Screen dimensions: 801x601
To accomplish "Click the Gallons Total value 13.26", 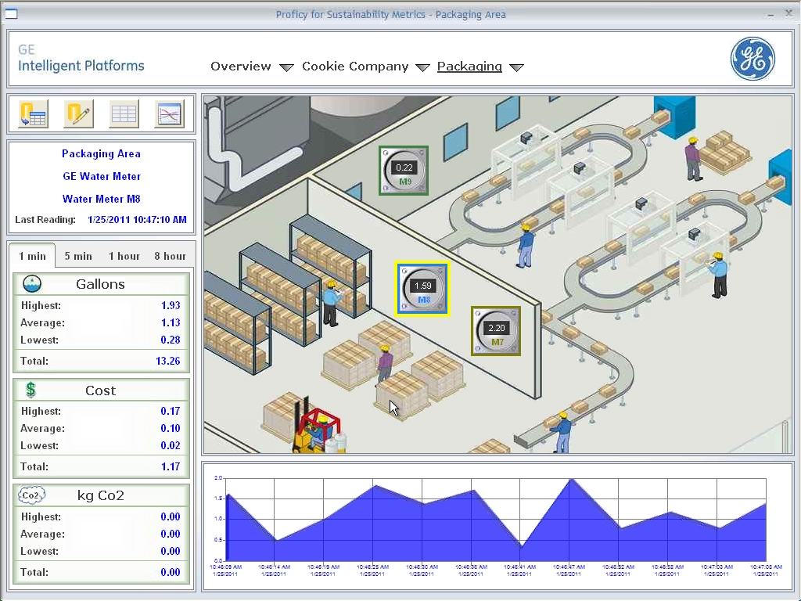I will pyautogui.click(x=168, y=361).
